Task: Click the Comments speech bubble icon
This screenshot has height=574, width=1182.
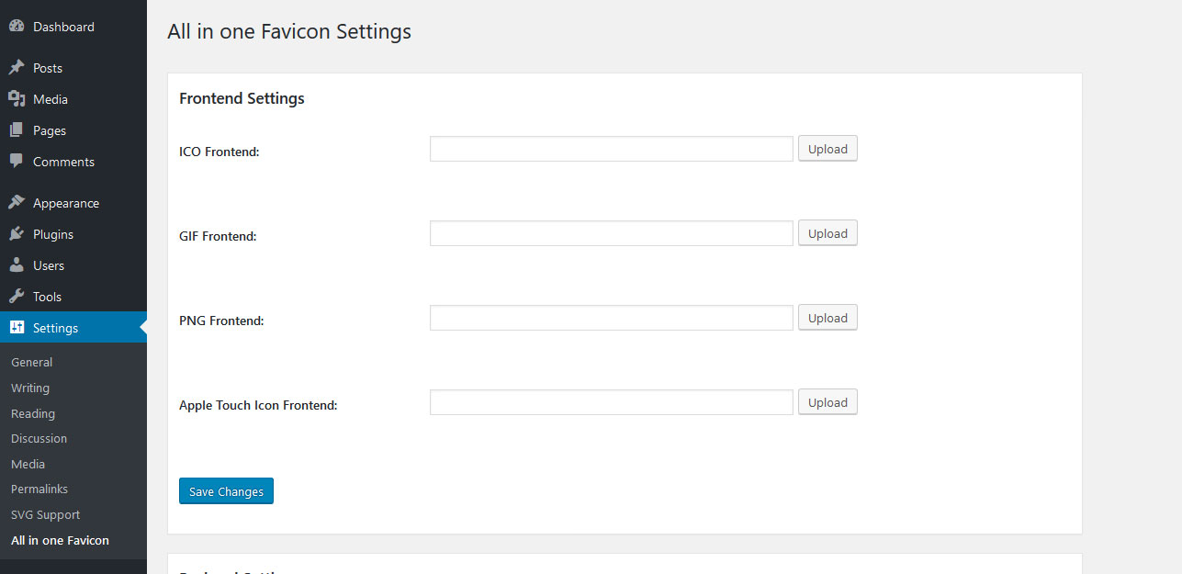Action: (17, 162)
